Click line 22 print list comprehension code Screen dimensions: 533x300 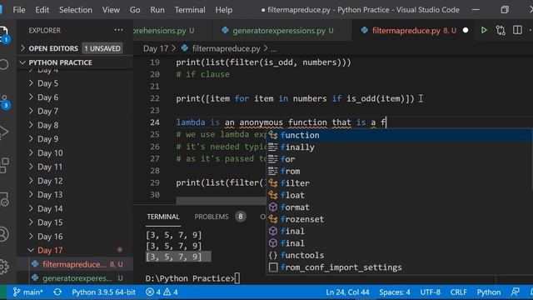295,98
